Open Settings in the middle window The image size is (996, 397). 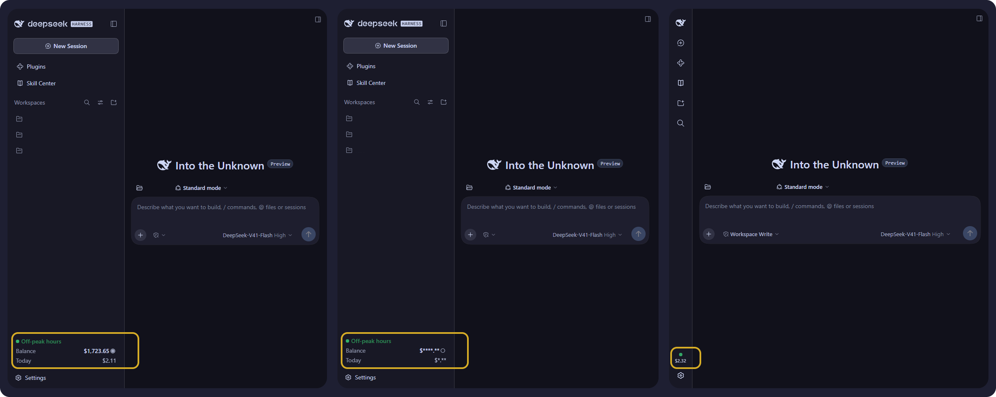(x=361, y=377)
